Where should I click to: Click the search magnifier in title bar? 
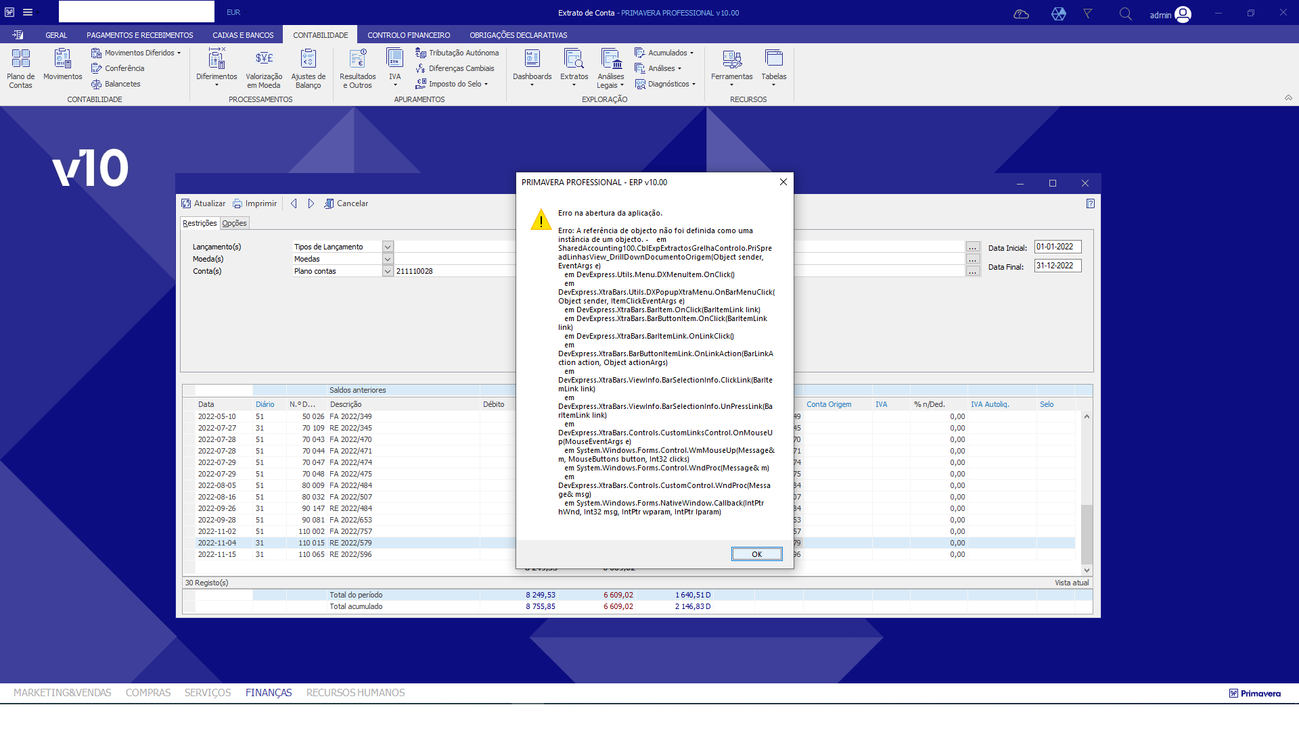click(1125, 14)
